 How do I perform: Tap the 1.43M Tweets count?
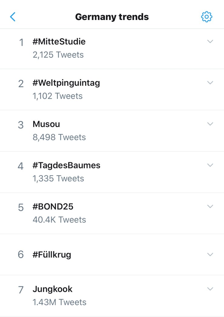(x=59, y=302)
